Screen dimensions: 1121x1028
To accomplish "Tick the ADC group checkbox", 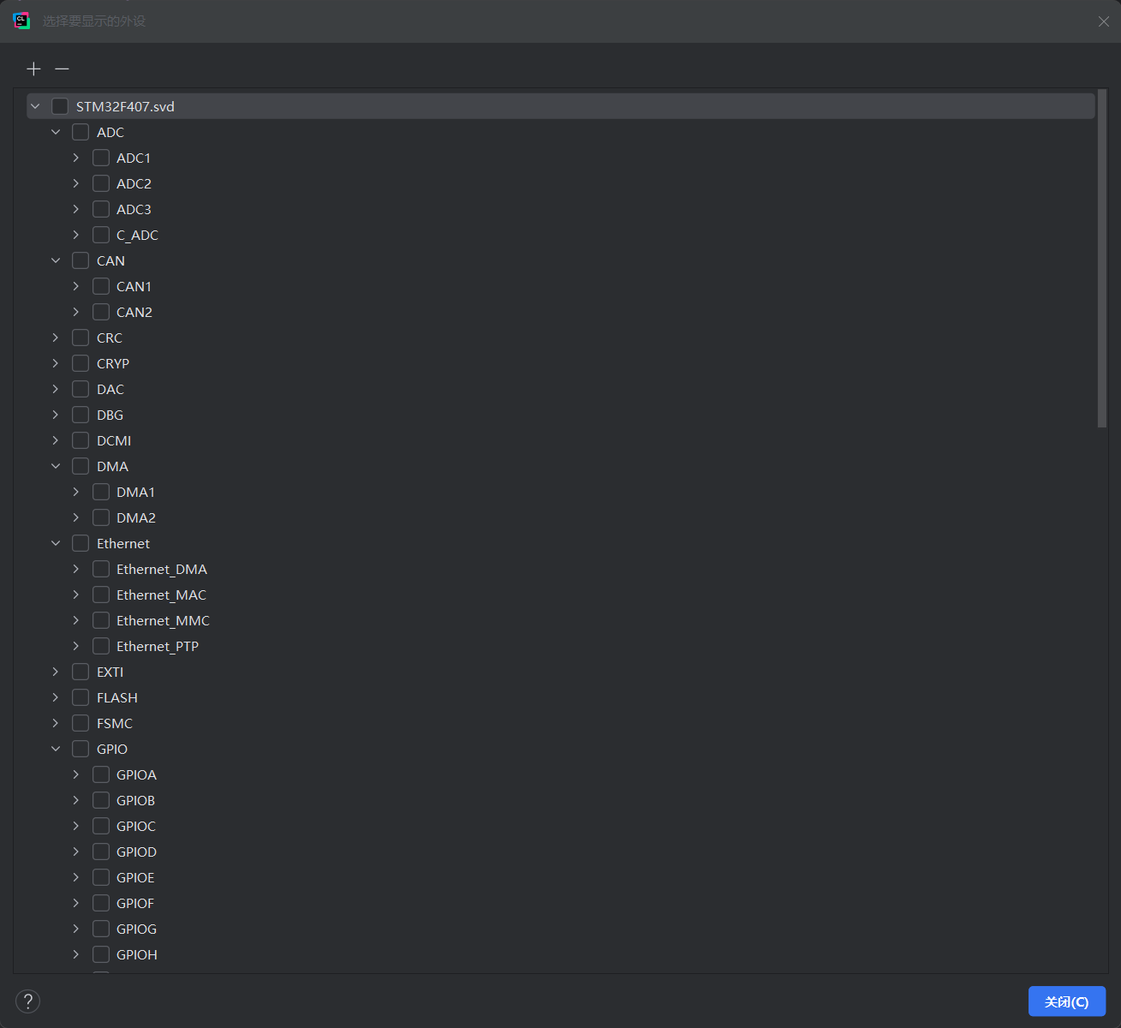I will (80, 132).
